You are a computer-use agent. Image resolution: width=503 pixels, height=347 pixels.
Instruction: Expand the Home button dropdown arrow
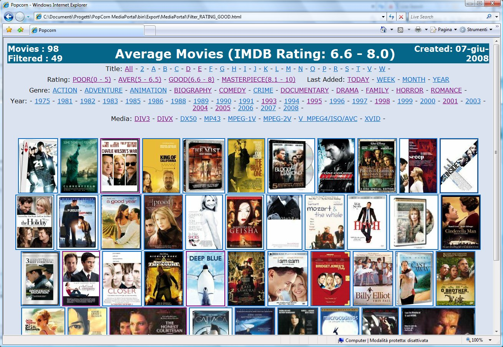(392, 30)
